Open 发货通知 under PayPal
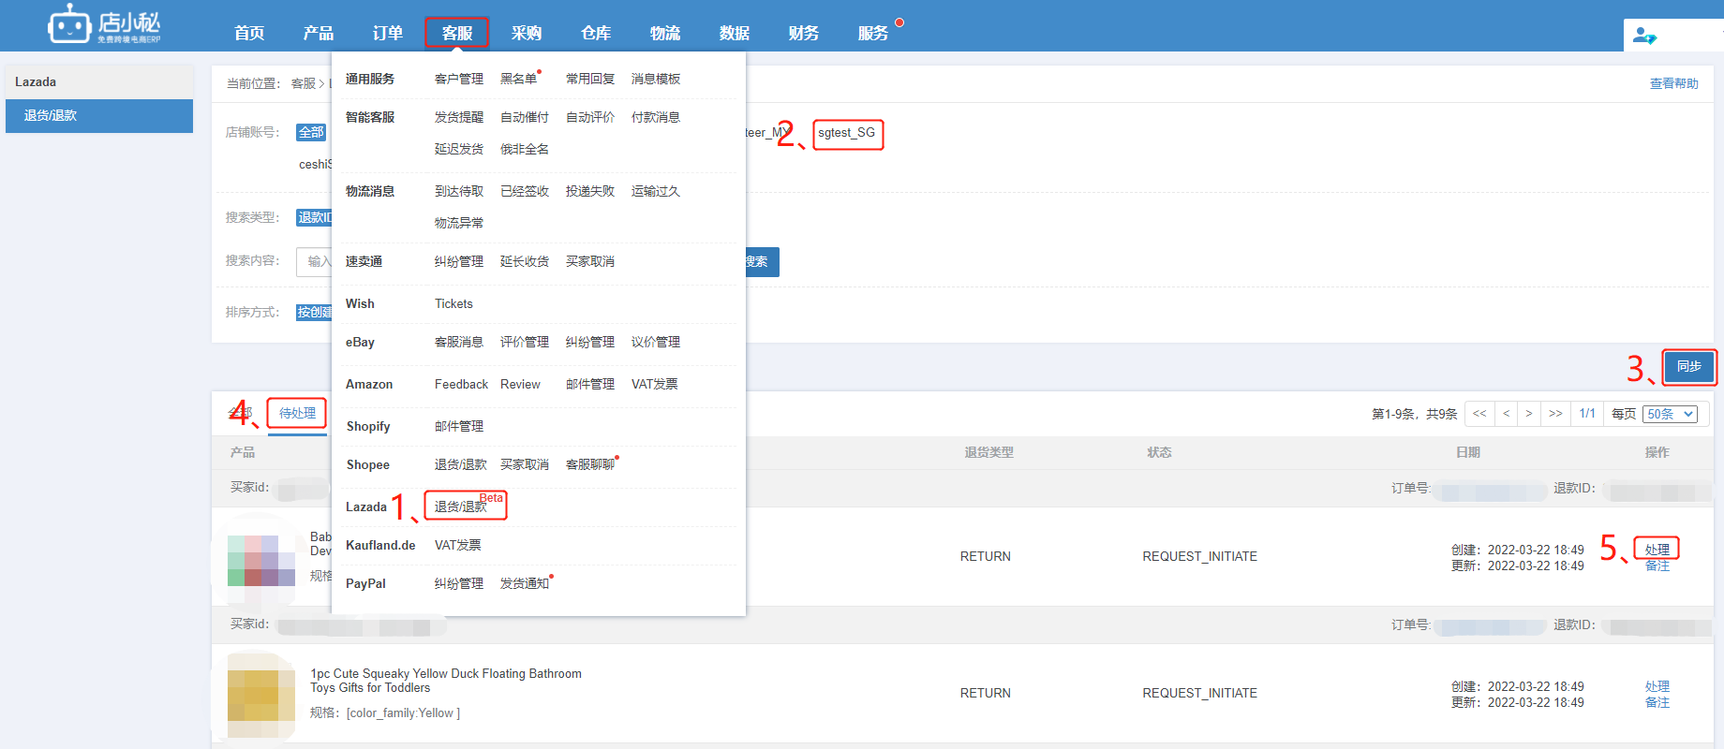 525,583
